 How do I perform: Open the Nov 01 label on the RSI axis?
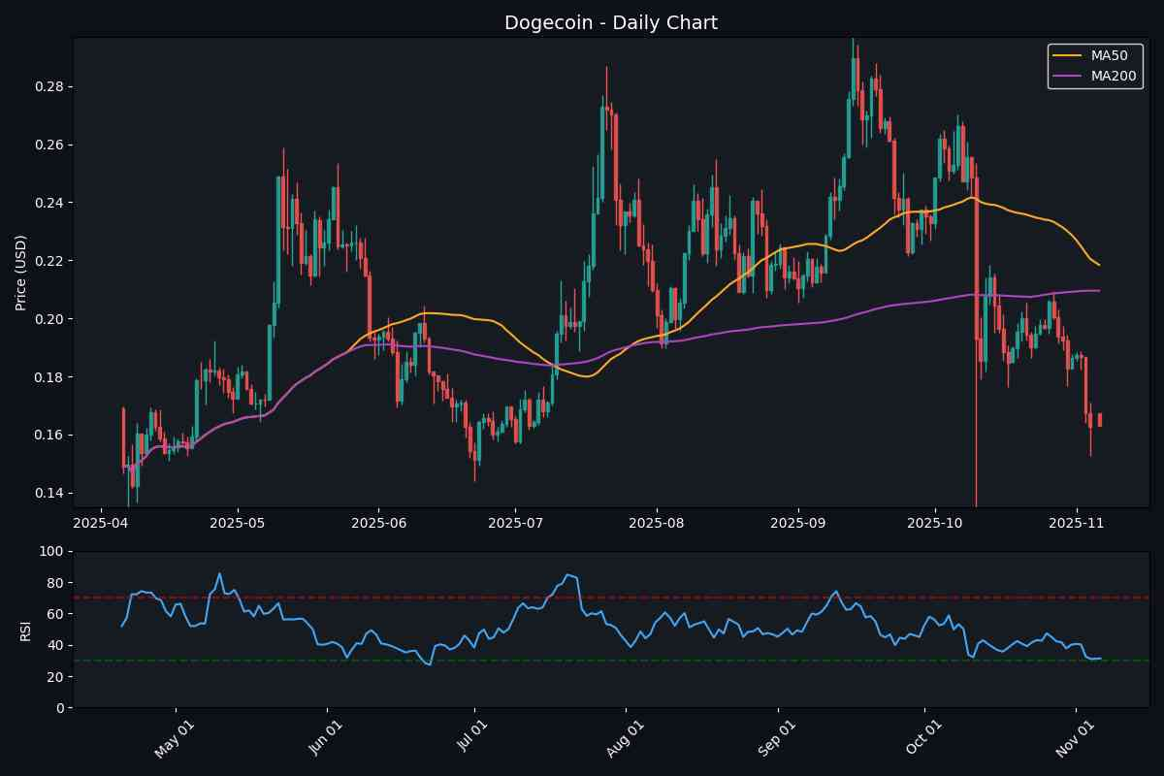(x=1073, y=737)
